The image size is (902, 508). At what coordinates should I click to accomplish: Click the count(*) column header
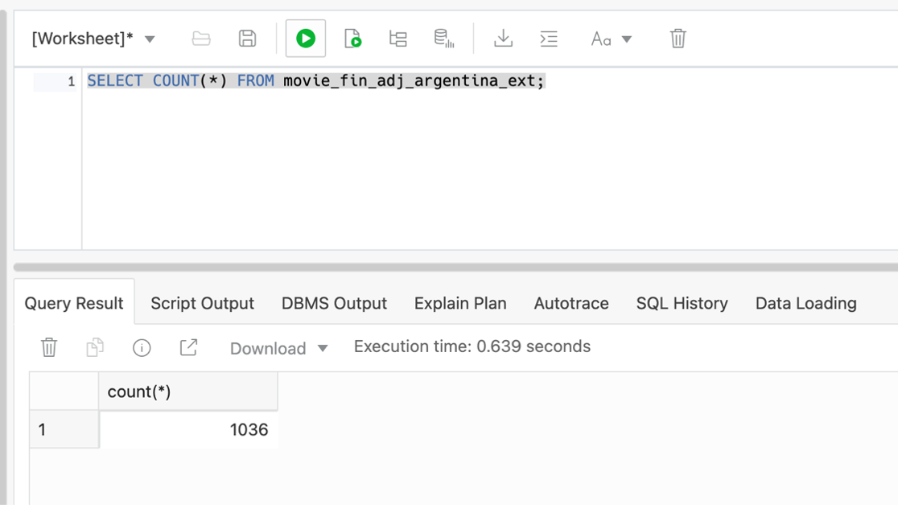pos(188,391)
